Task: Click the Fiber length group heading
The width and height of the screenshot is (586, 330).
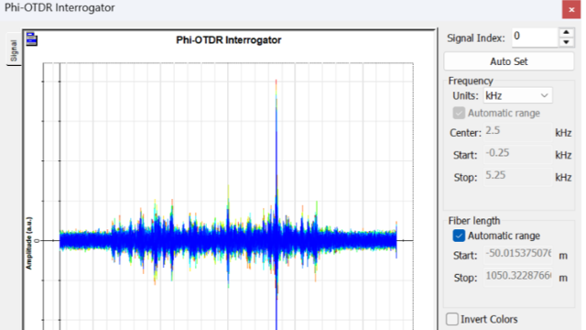Action: pos(474,221)
